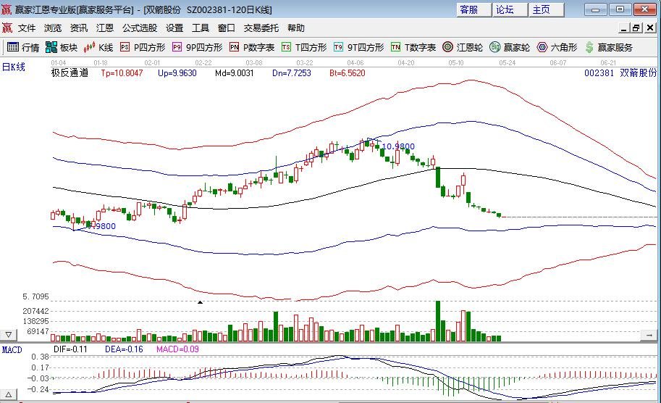Click the 论坛 button
Viewport: 661px width, 403px height.
click(x=510, y=9)
